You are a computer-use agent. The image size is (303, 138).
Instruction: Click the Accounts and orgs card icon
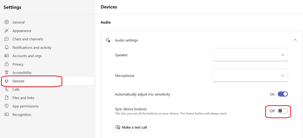click(x=7, y=56)
